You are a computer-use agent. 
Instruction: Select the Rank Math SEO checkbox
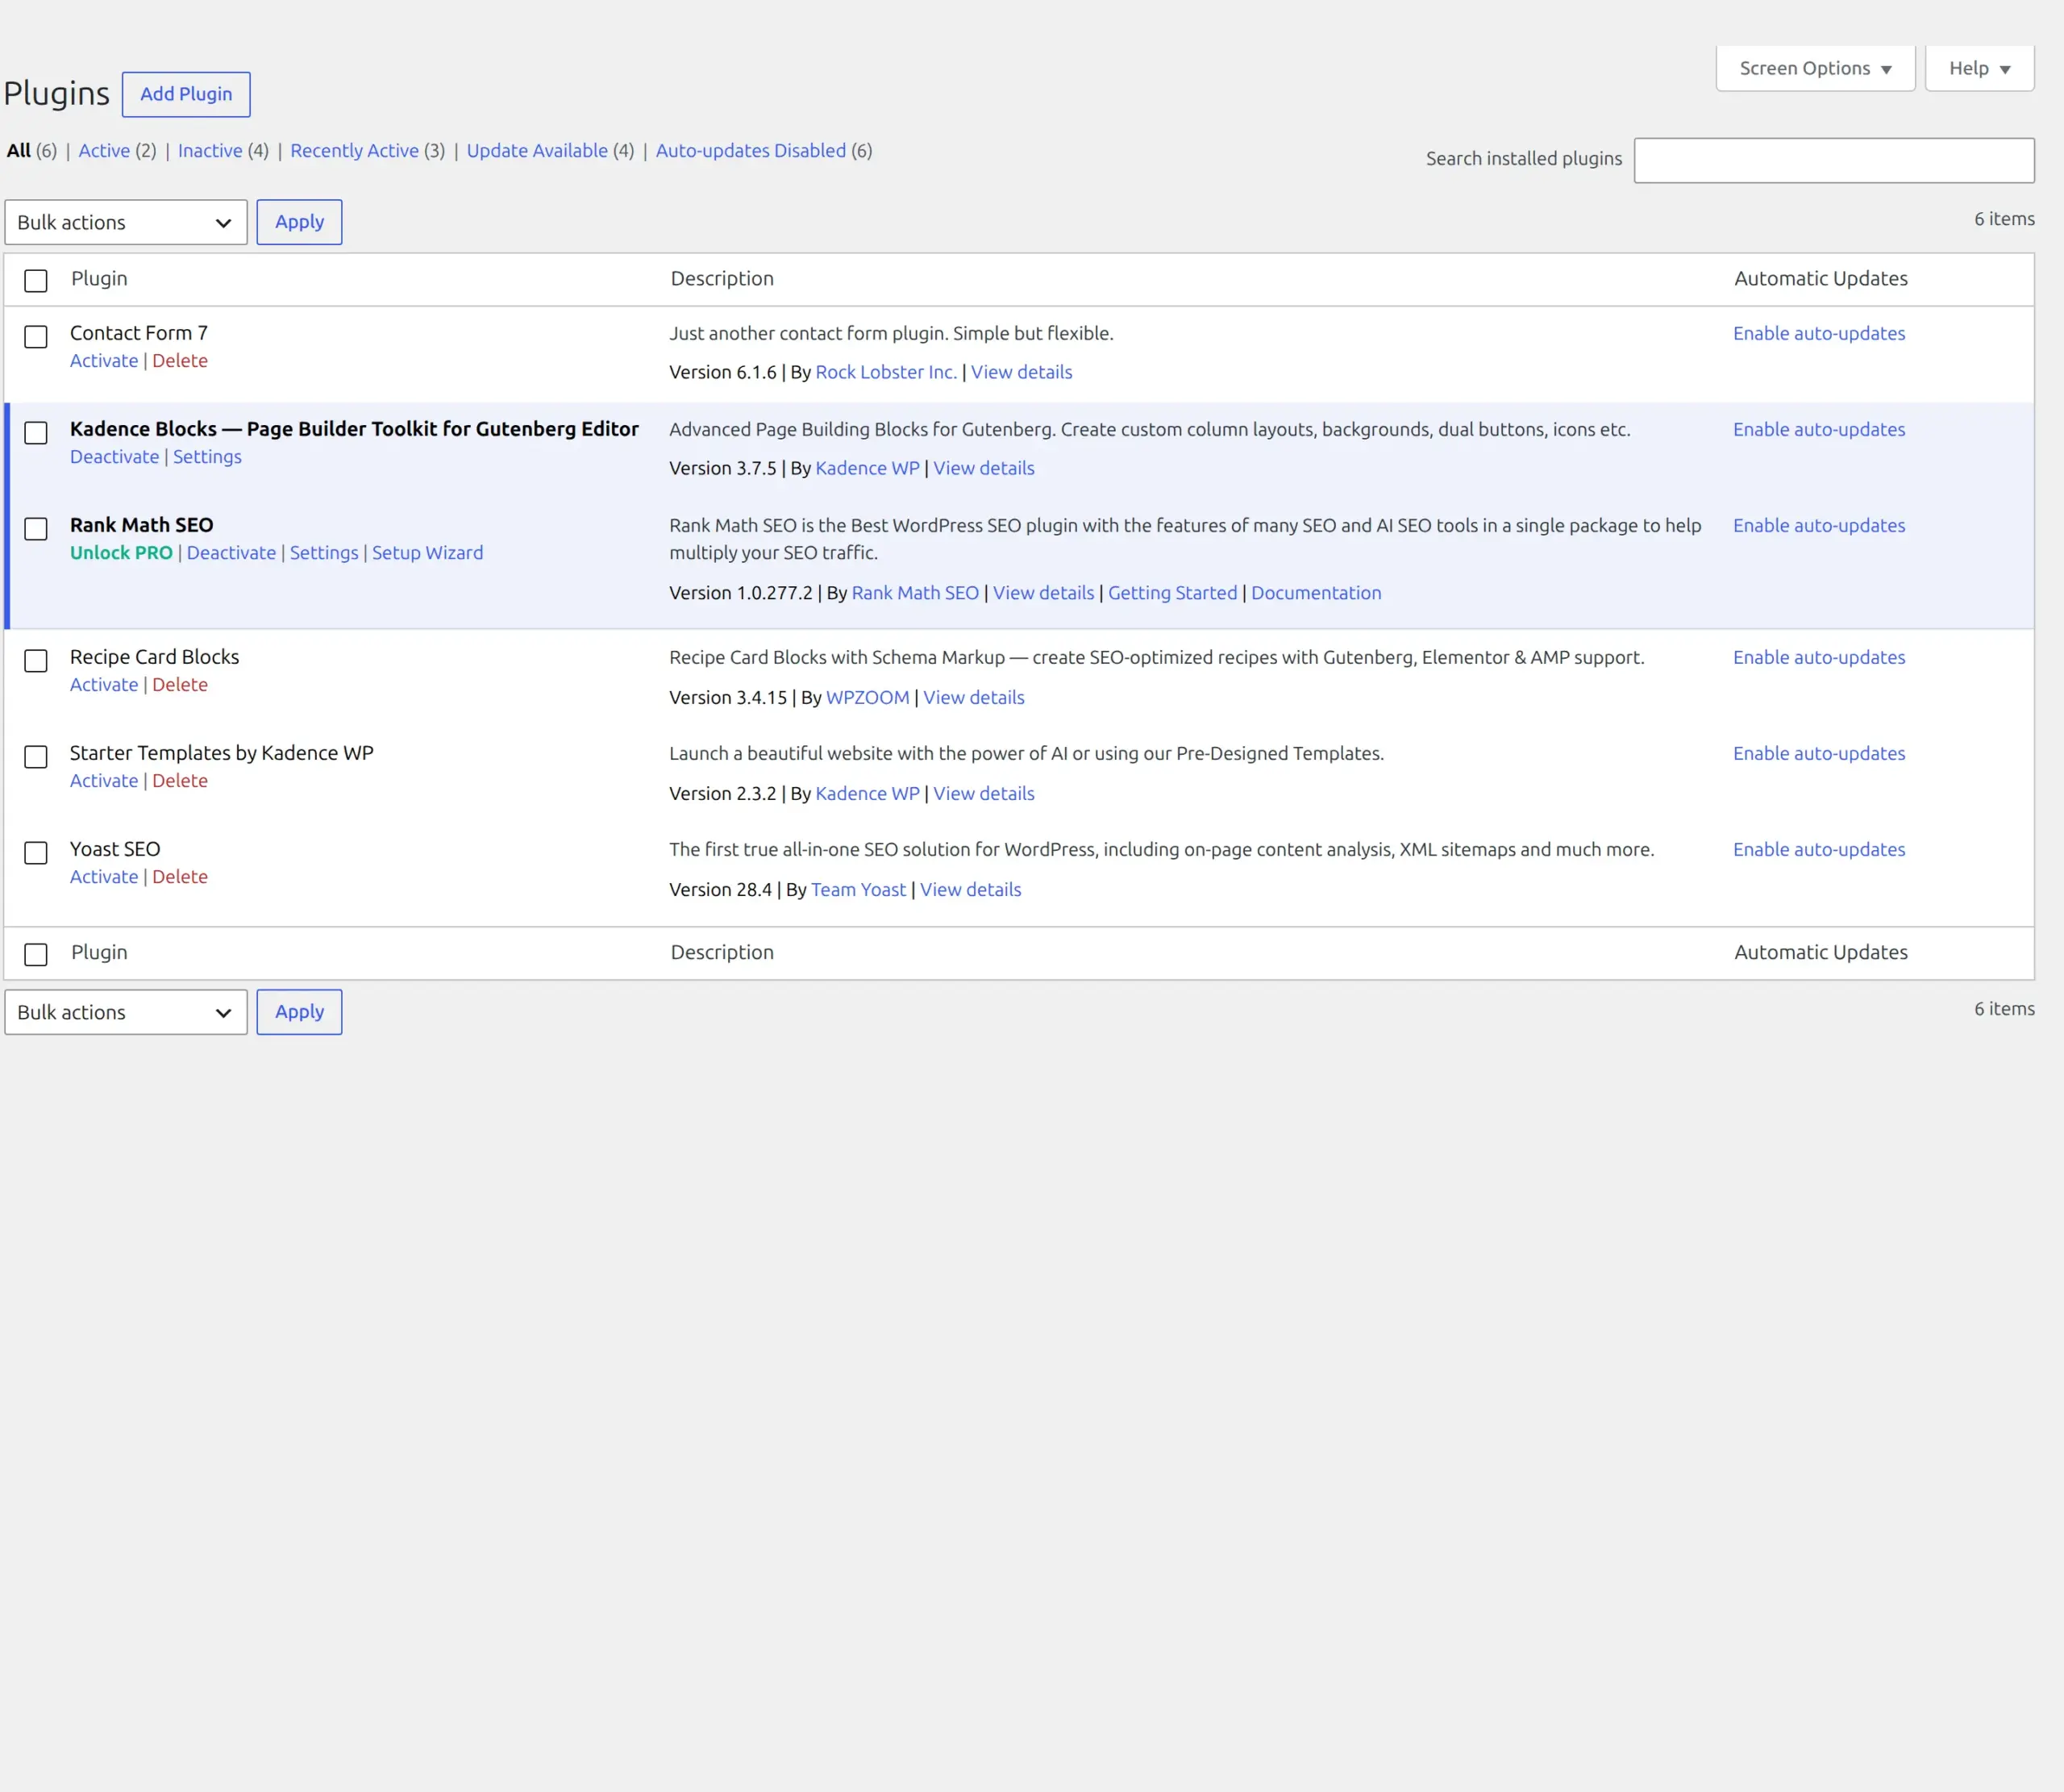click(36, 529)
